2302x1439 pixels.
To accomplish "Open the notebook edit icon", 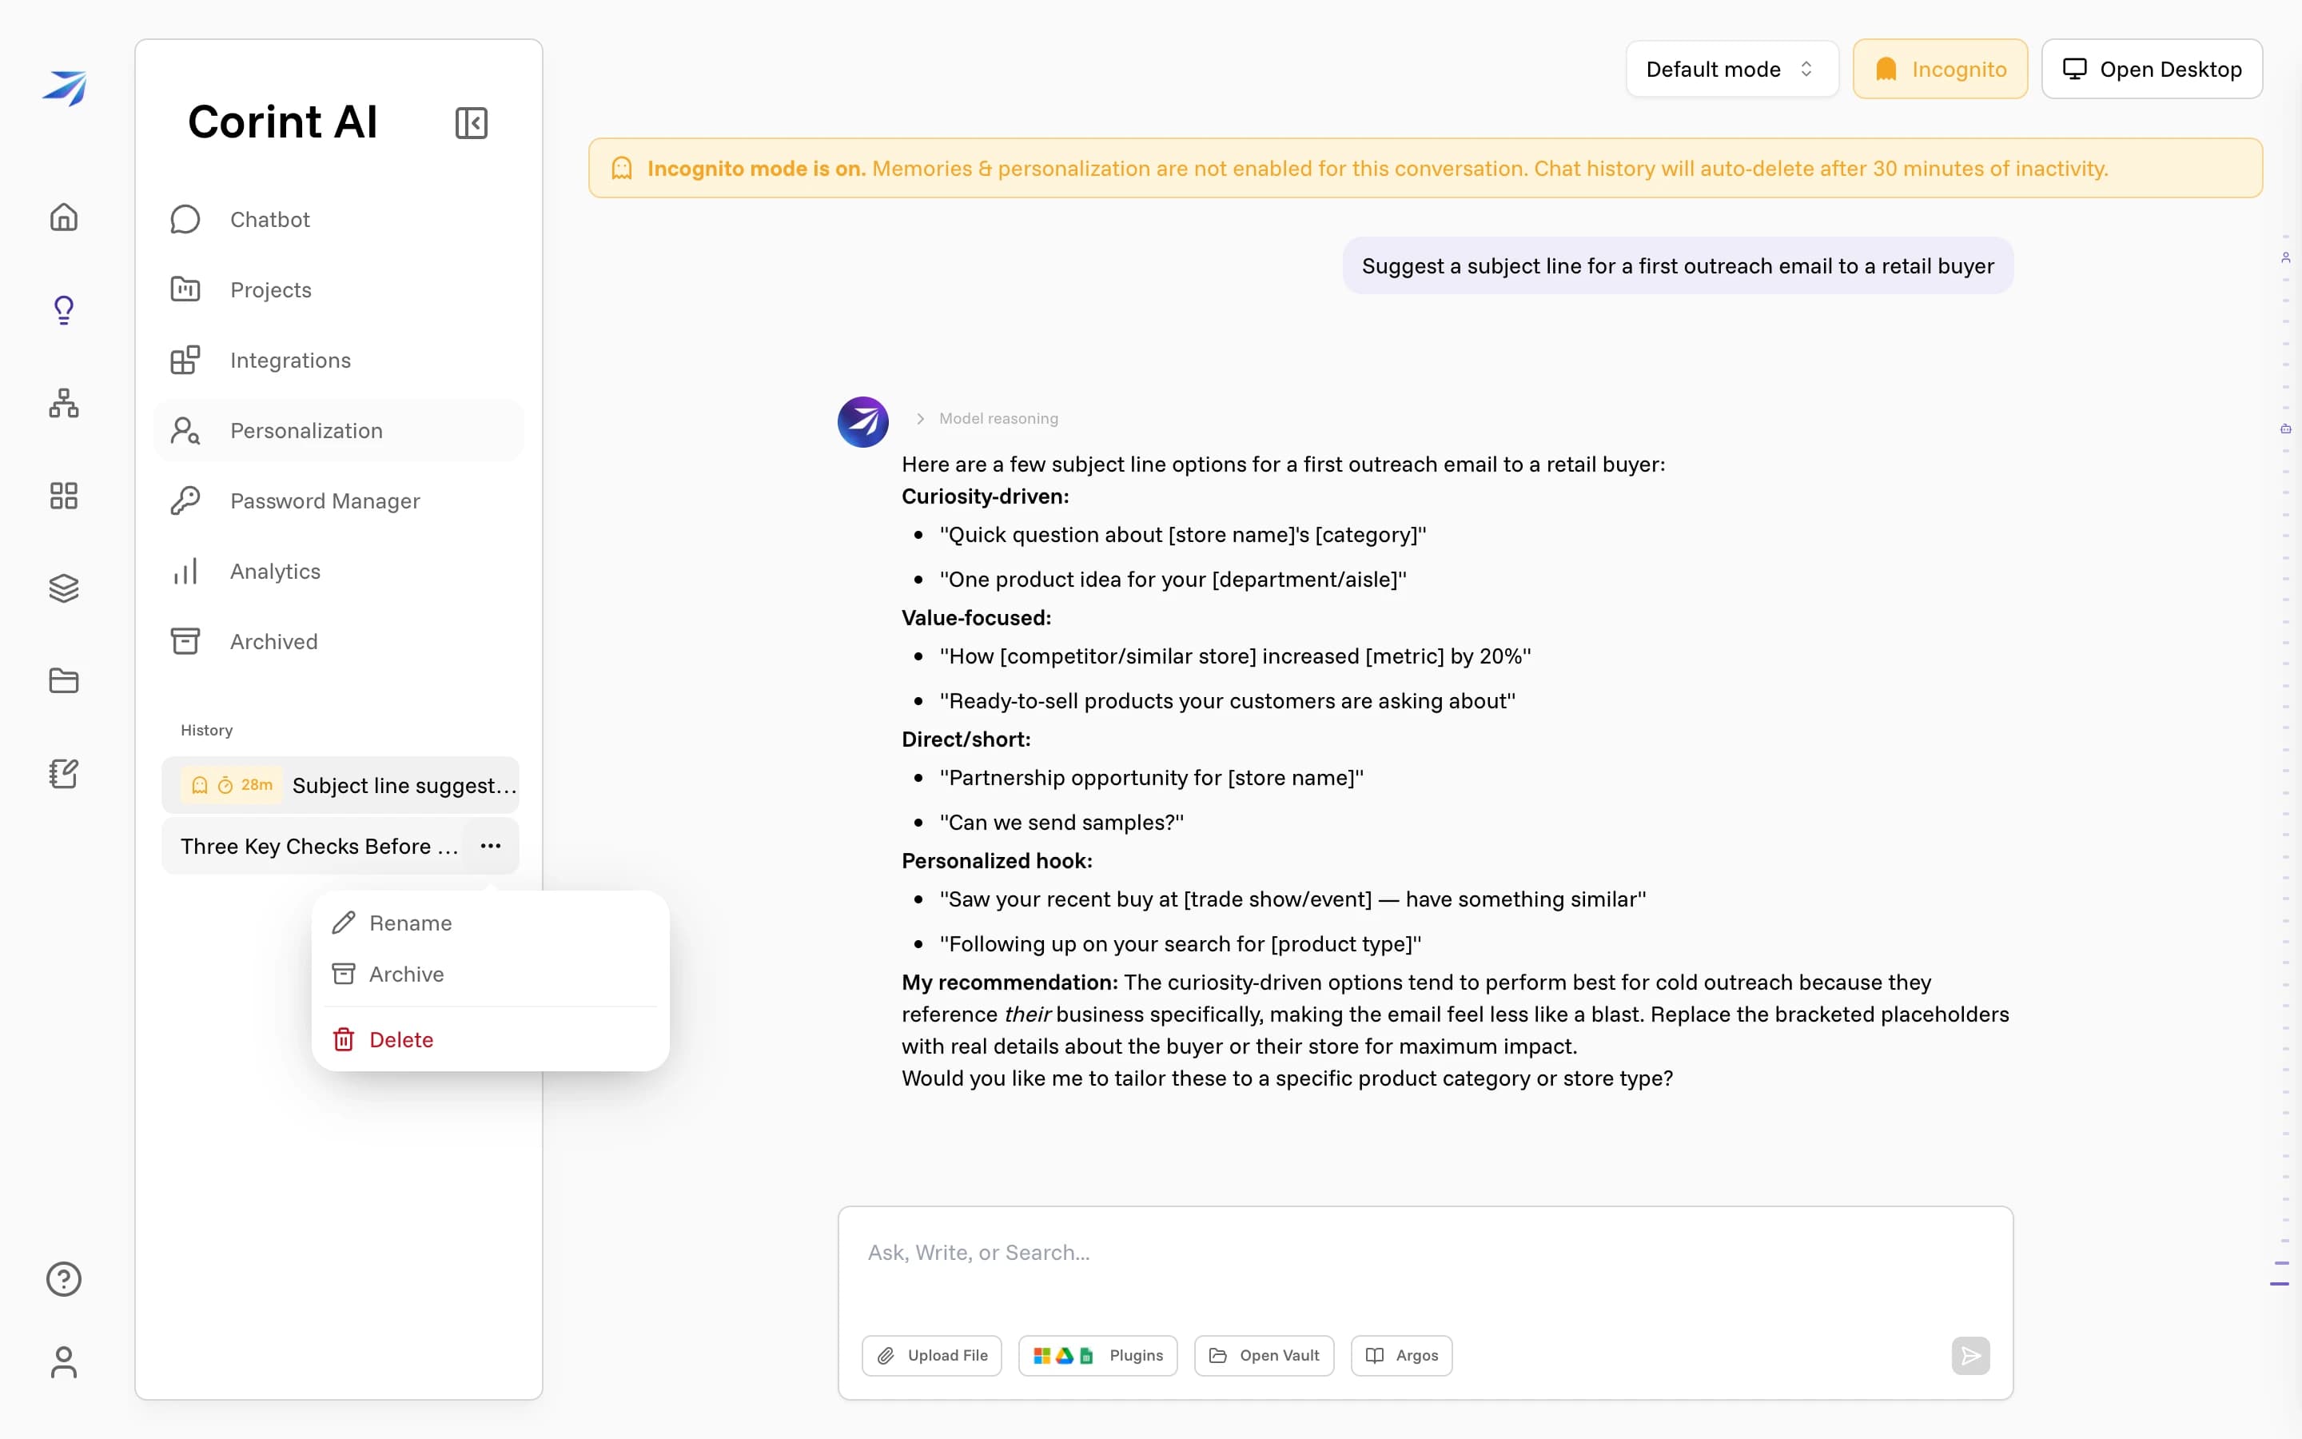I will pyautogui.click(x=64, y=774).
